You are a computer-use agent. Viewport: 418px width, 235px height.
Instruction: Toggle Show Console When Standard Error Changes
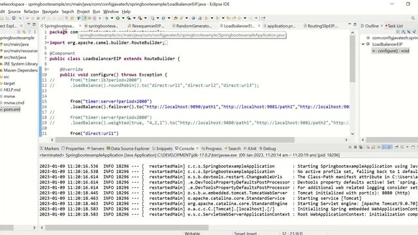point(389,147)
